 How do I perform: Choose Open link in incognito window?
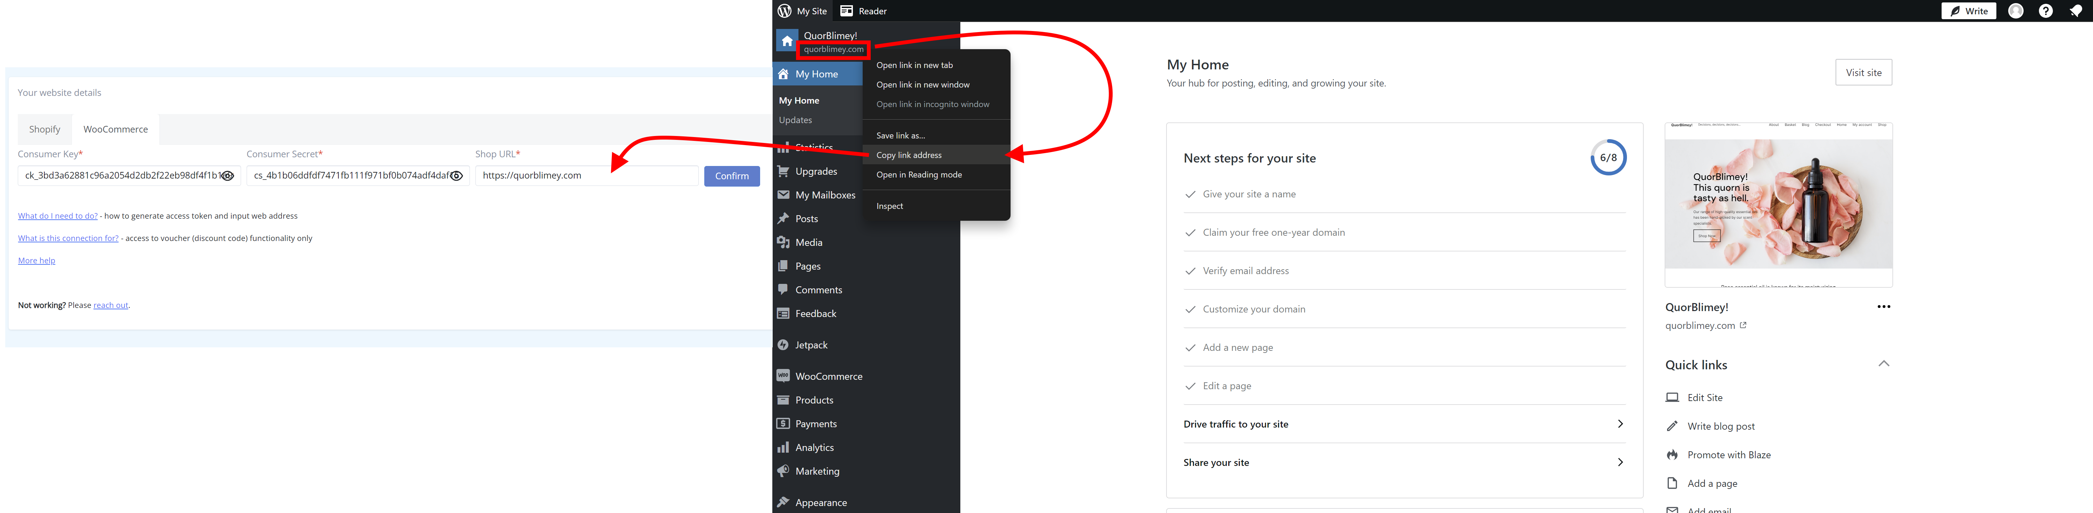point(936,104)
